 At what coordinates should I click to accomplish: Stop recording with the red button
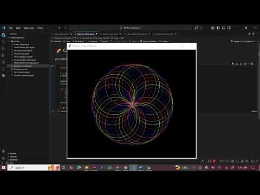click(x=214, y=161)
